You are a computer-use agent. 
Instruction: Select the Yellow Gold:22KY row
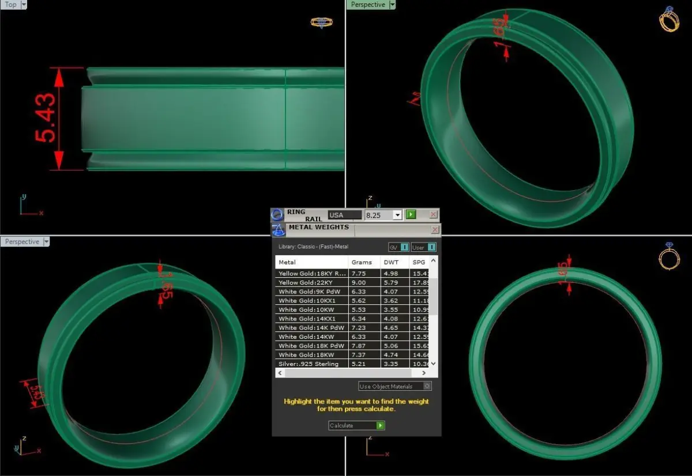tap(353, 282)
